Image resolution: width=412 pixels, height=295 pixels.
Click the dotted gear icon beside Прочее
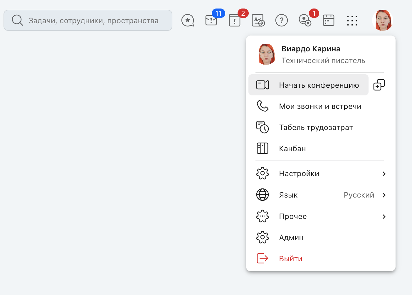click(263, 216)
